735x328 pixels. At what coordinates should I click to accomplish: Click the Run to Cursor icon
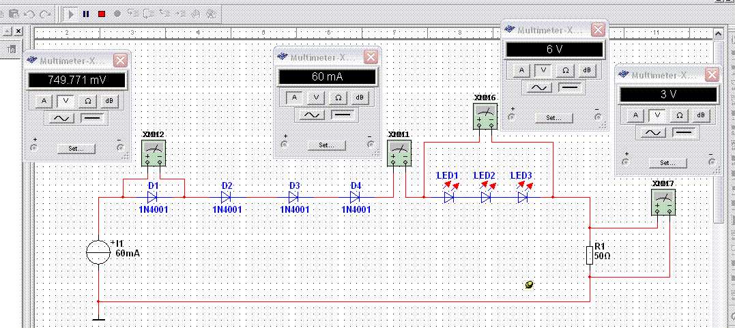tap(180, 14)
